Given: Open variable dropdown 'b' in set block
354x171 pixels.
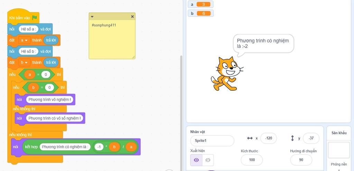Looking at the screenshot, I should [x=25, y=62].
